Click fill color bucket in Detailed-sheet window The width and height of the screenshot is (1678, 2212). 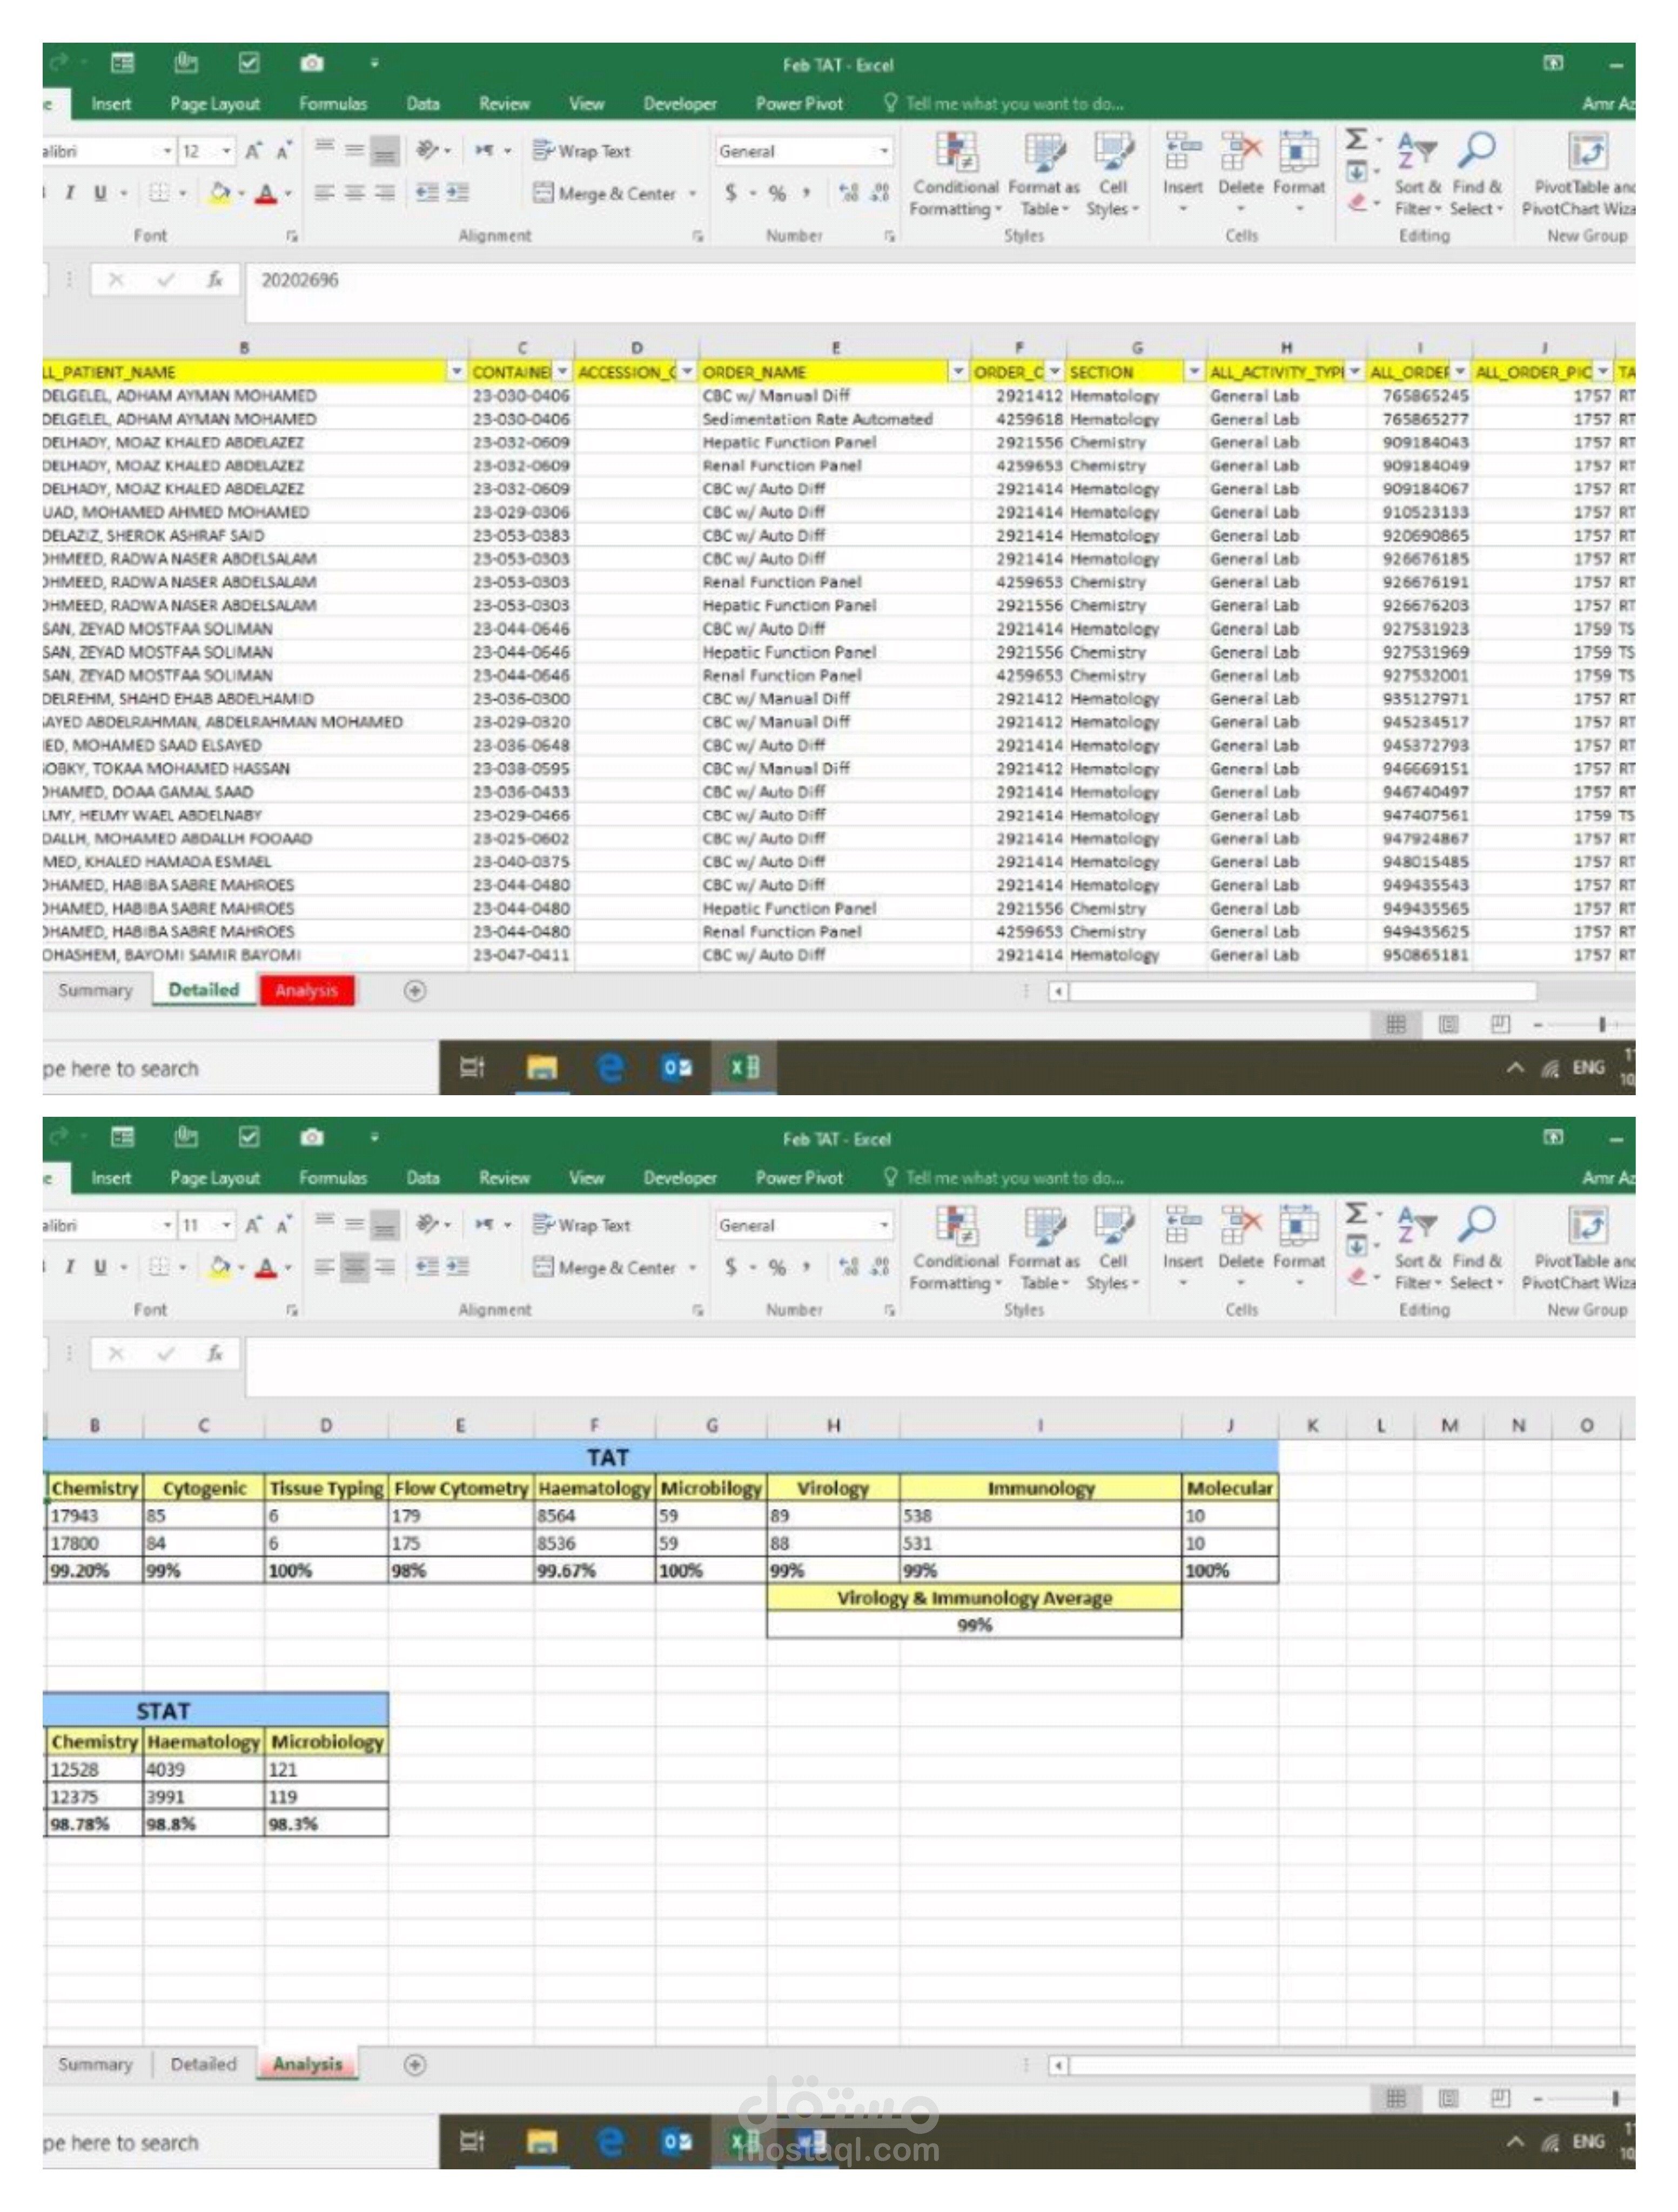coord(220,193)
